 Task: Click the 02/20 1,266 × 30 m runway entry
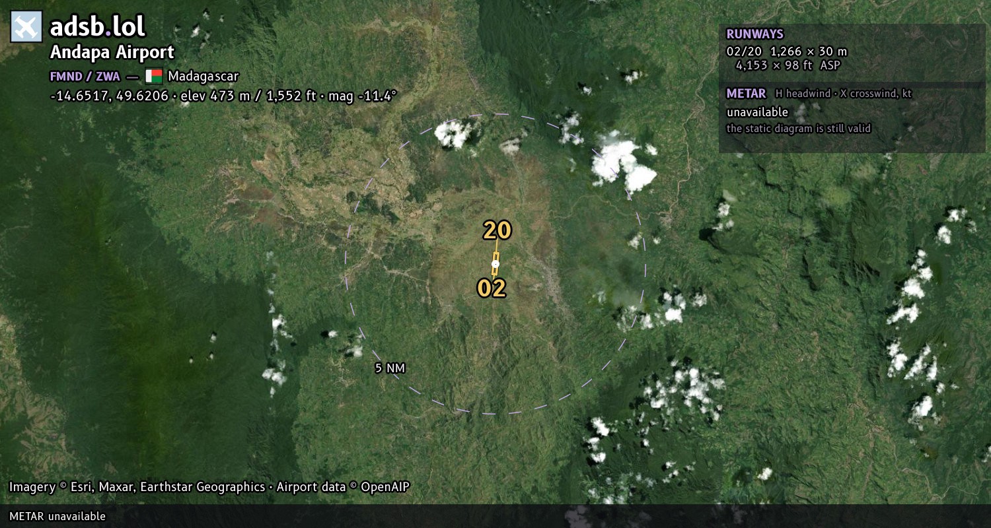(x=786, y=51)
